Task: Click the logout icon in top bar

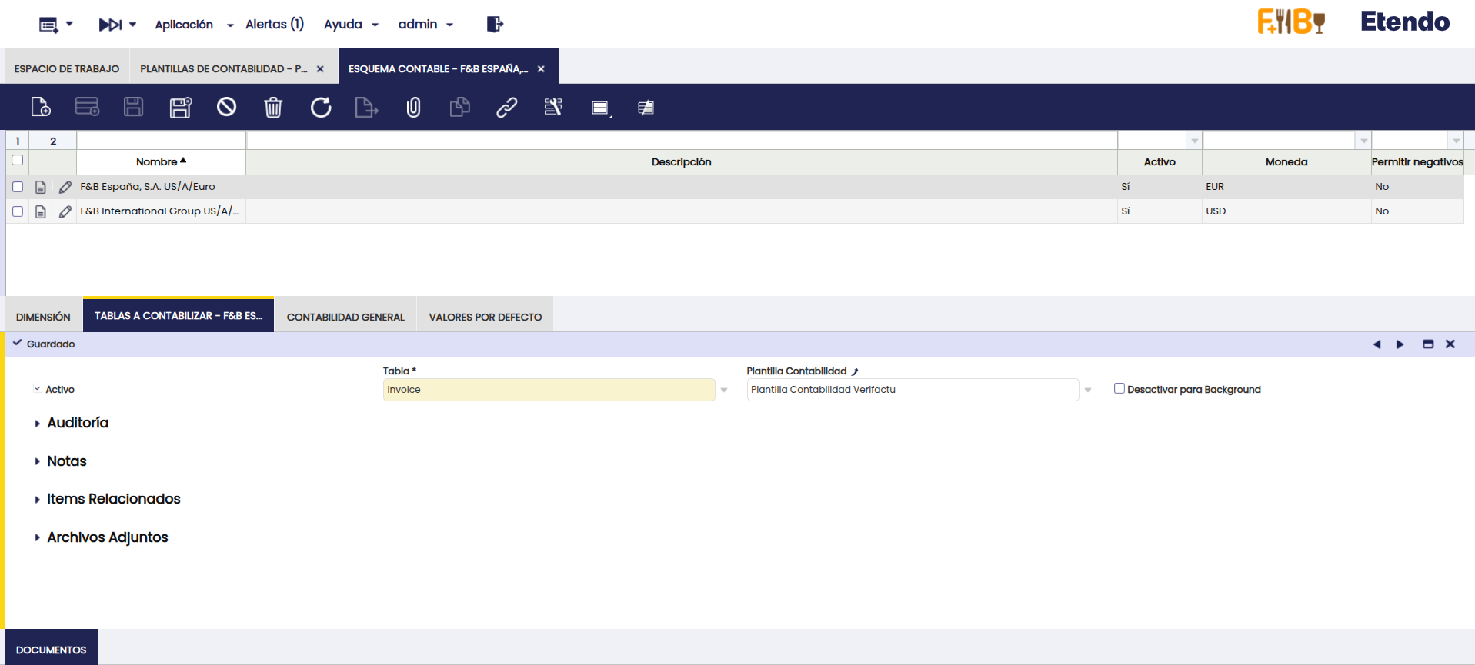Action: [495, 25]
